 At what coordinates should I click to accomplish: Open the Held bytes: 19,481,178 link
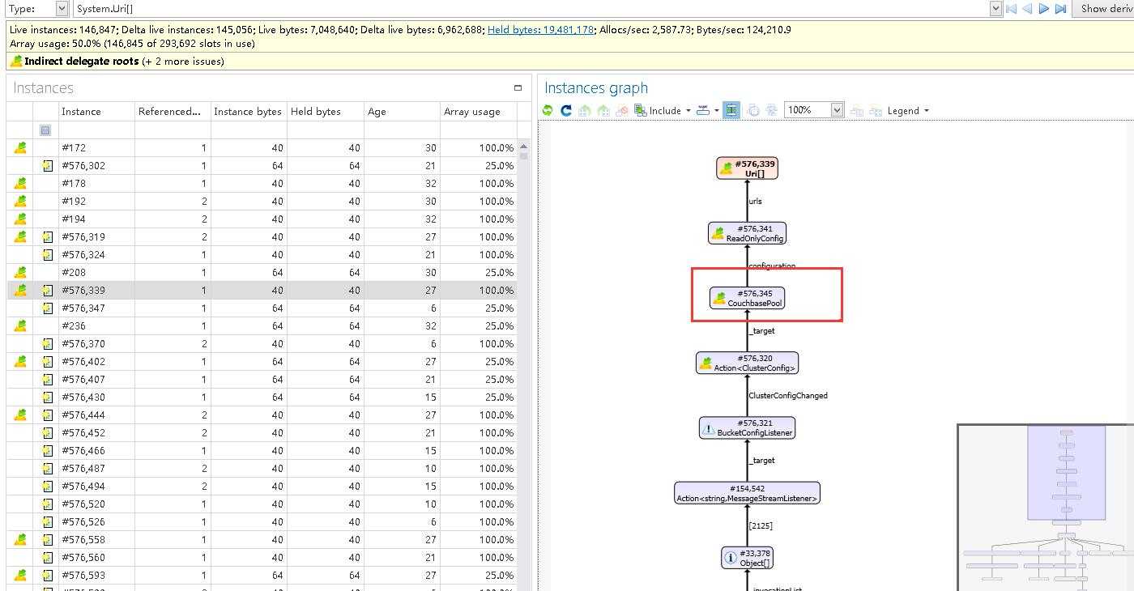[540, 29]
